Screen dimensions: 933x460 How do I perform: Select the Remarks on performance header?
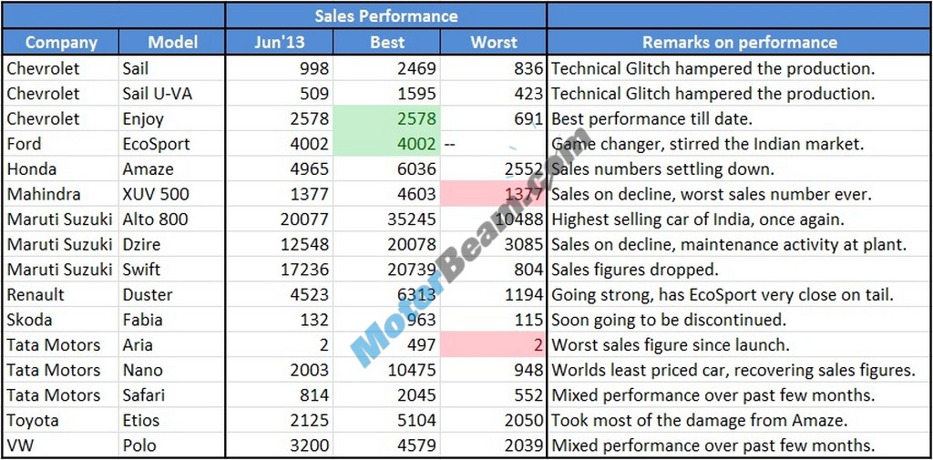(x=739, y=42)
